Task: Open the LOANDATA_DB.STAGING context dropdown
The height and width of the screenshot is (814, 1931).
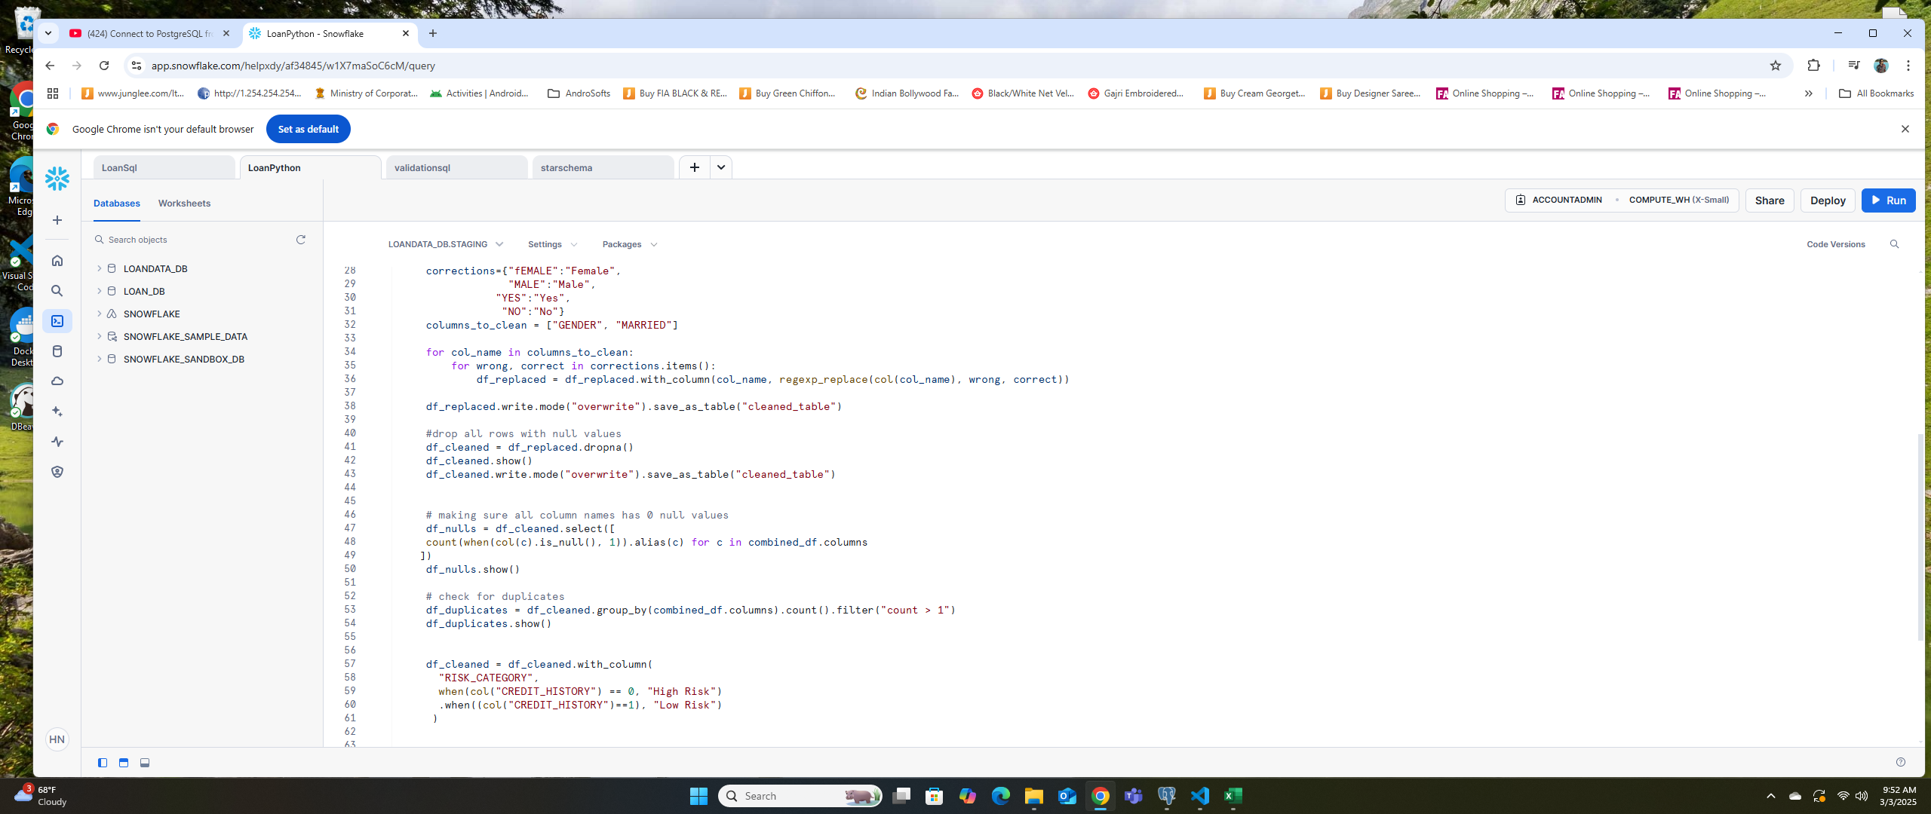Action: tap(445, 244)
